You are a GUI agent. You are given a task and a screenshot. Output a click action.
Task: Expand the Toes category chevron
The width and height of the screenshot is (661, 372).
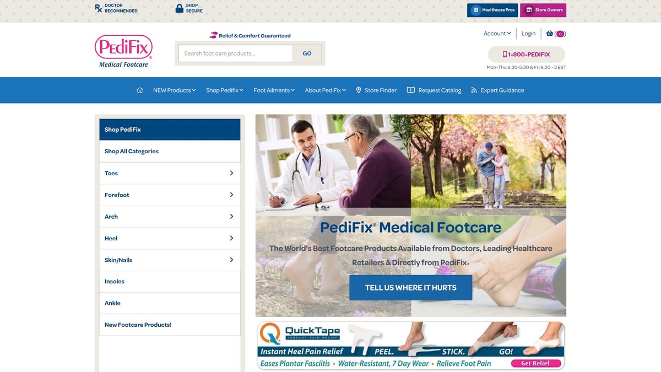click(x=231, y=173)
